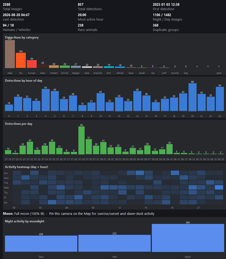Select the '857' total detections value

point(80,4)
